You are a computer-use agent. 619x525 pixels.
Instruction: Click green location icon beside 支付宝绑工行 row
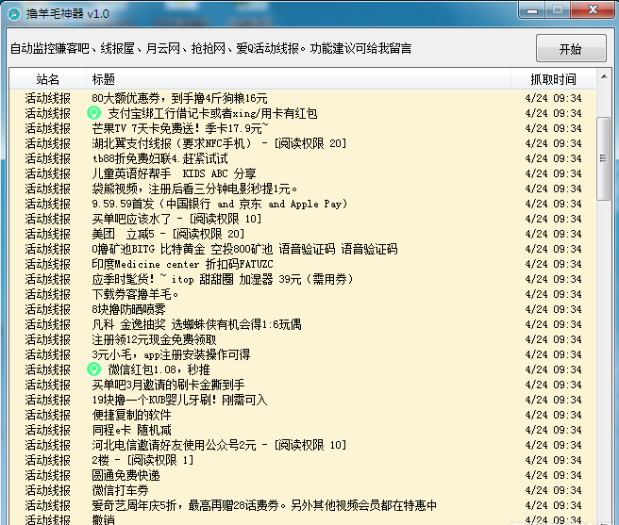[x=93, y=113]
